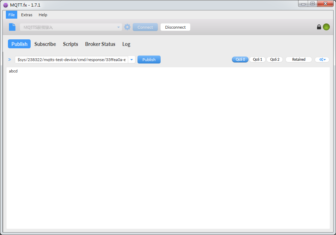
Task: Click the Disconnect button
Action: click(x=175, y=27)
